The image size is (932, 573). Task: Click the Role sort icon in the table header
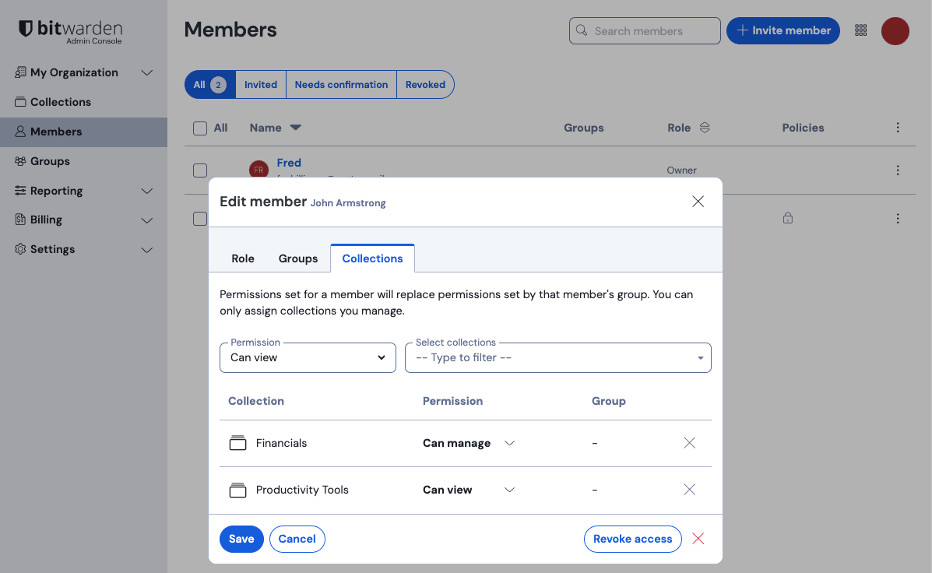click(x=705, y=127)
